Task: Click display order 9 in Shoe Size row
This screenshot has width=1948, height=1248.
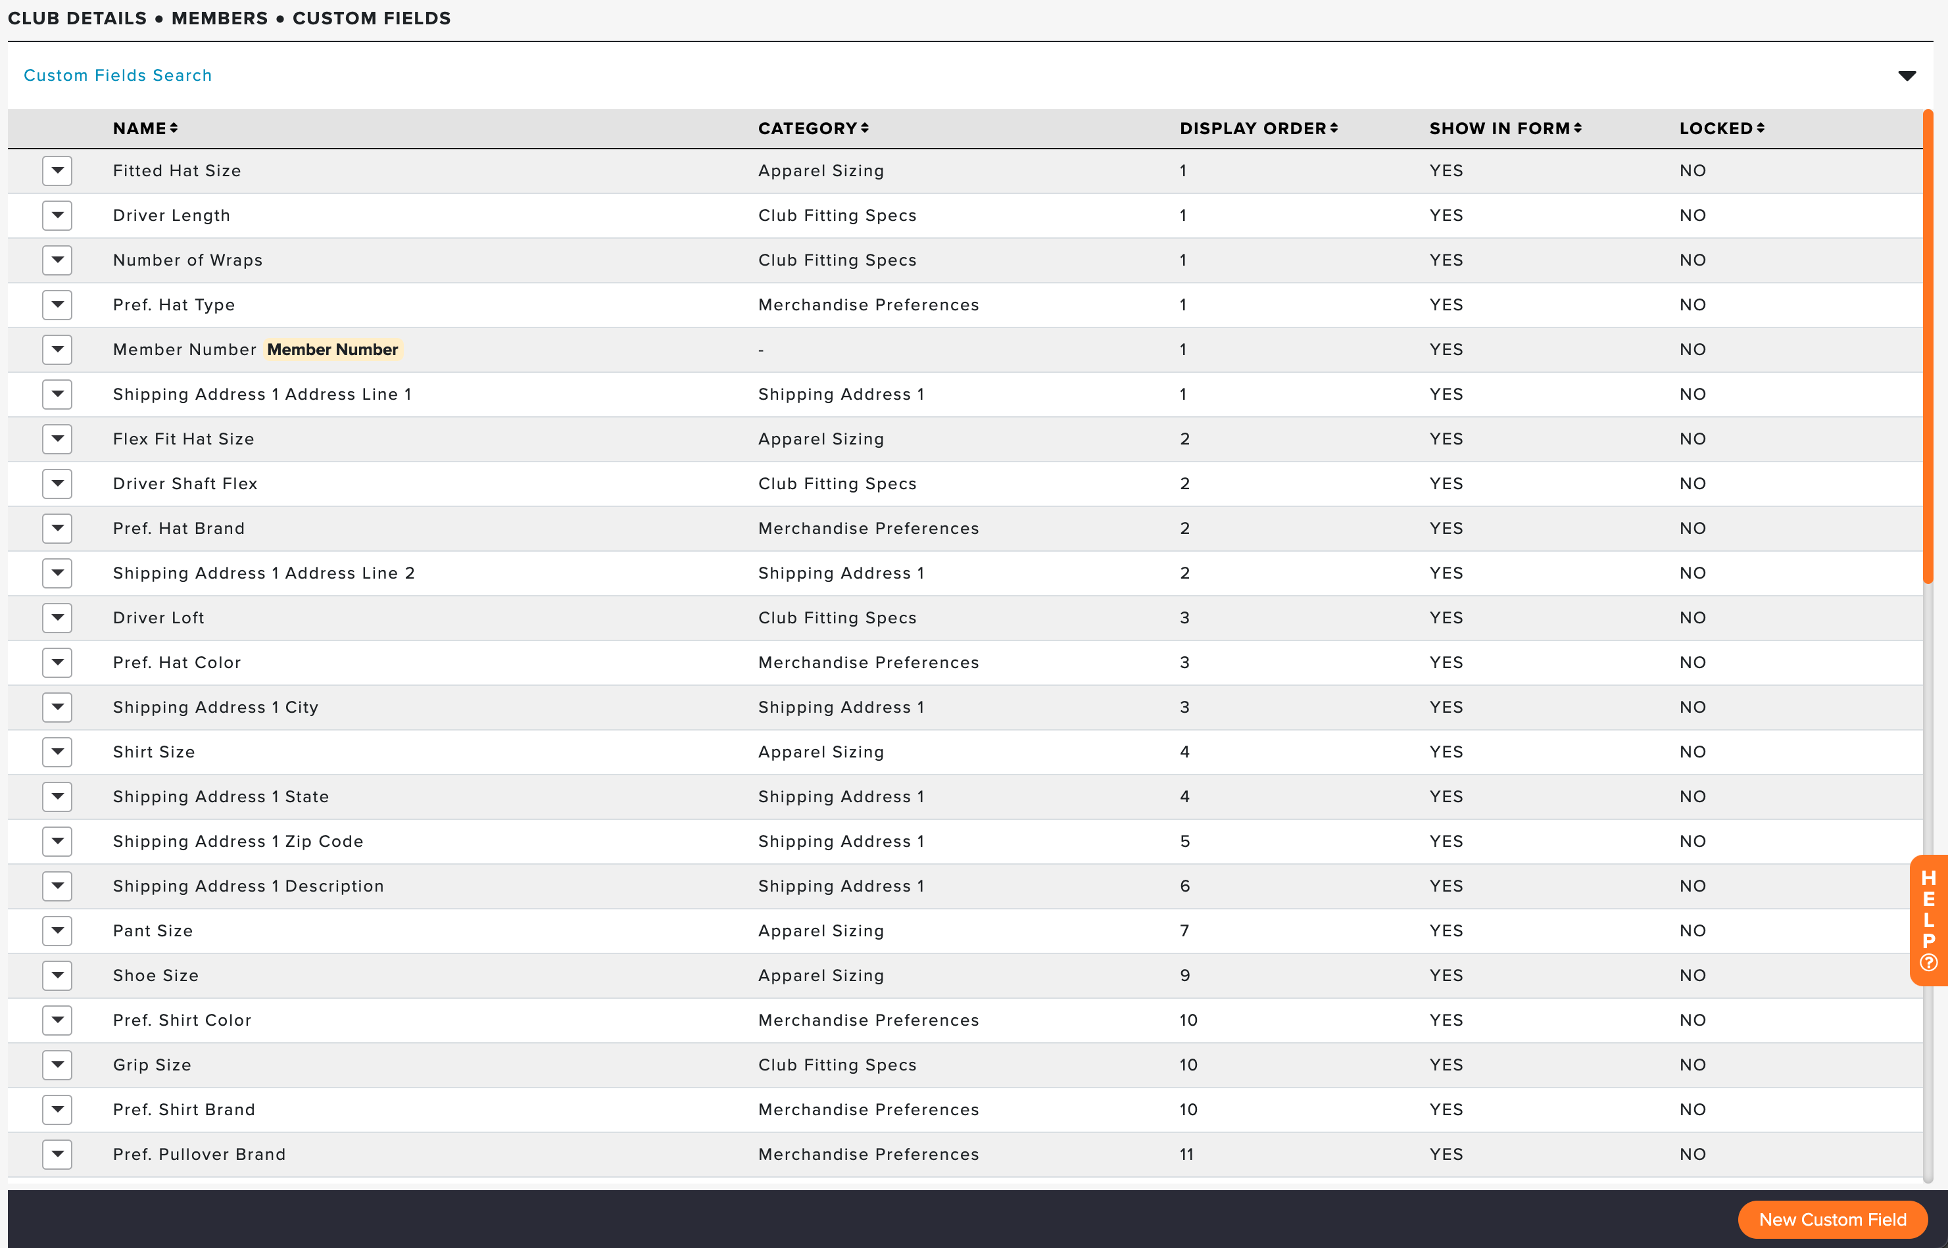Action: point(1184,976)
